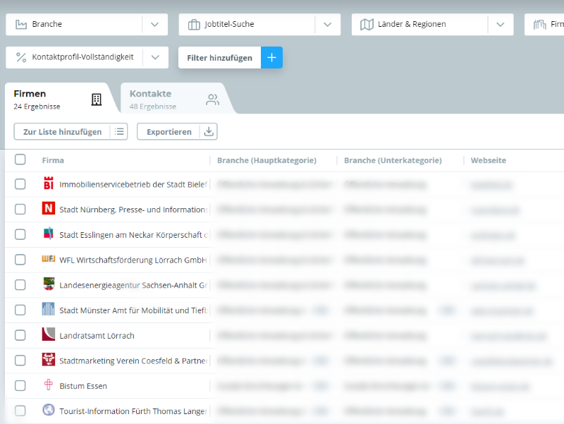Expand the Branche filter dropdown
The height and width of the screenshot is (424, 564).
(155, 25)
